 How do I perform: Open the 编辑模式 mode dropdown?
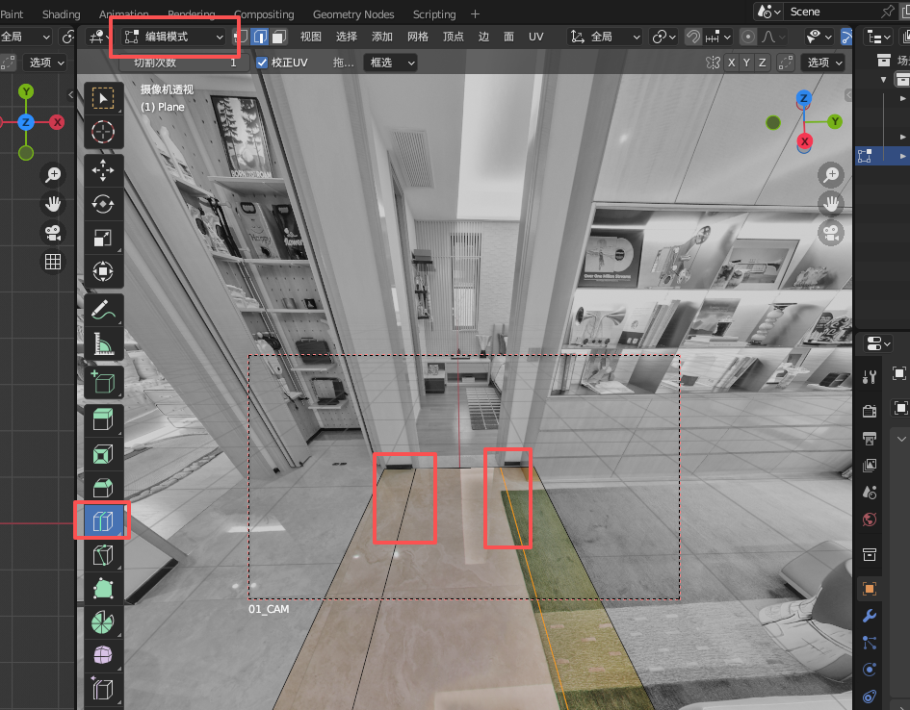pos(174,37)
